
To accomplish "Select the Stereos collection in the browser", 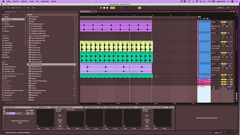I will click(x=7, y=24).
